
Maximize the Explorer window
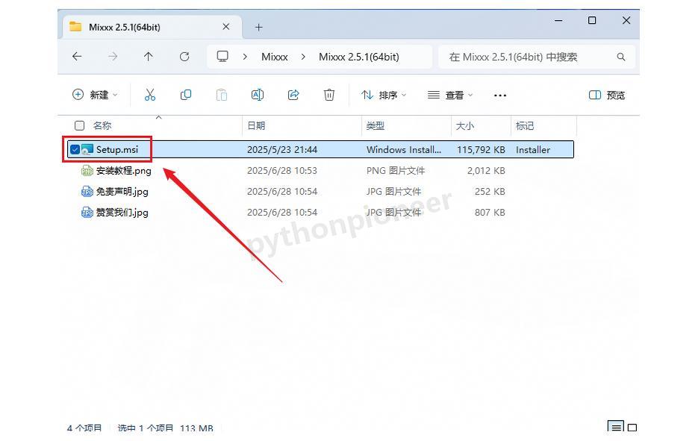(592, 20)
